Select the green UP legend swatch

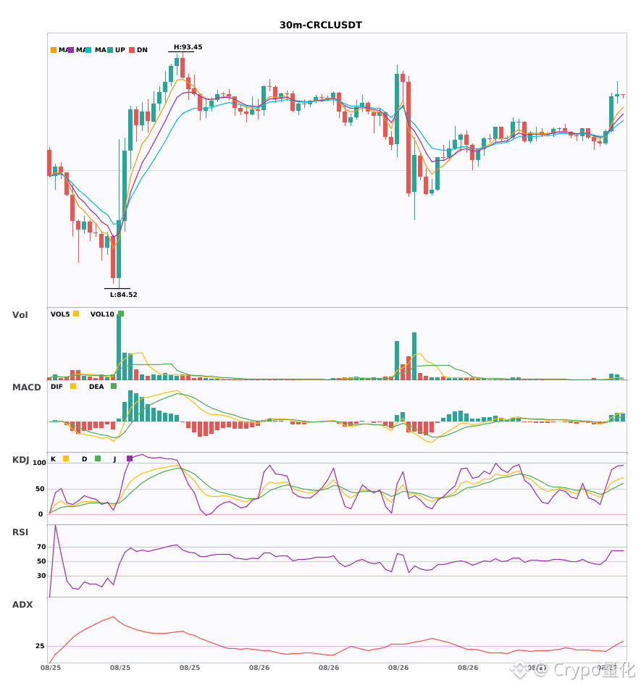coord(110,50)
